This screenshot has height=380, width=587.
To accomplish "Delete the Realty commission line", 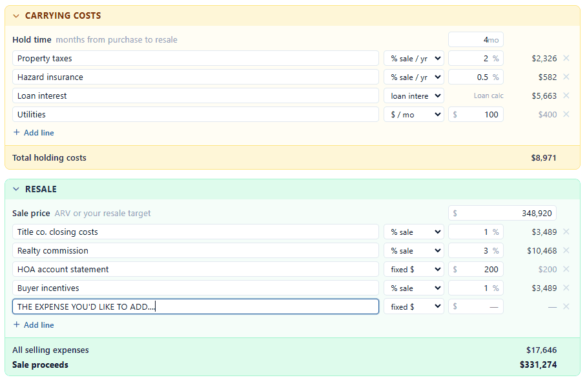I will (566, 250).
